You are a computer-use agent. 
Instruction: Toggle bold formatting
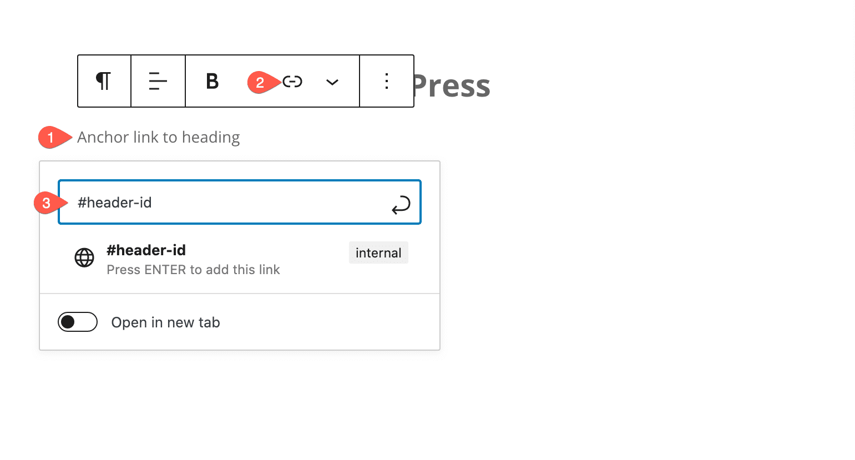[212, 81]
